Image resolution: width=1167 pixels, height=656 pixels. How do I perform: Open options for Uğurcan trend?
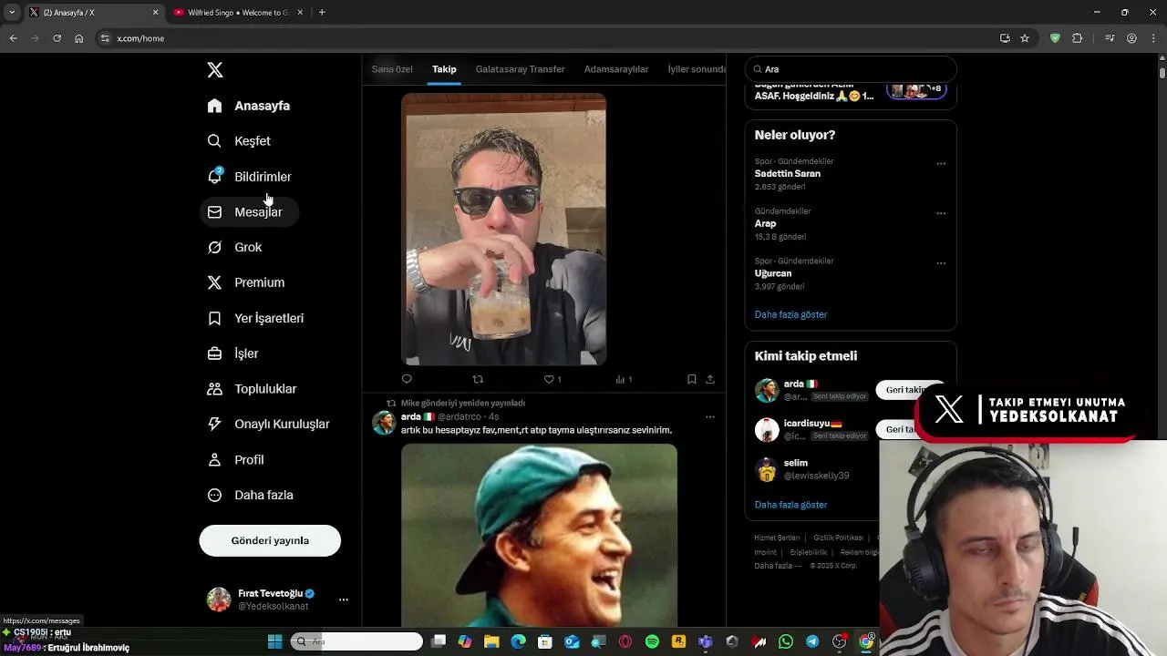pos(941,263)
